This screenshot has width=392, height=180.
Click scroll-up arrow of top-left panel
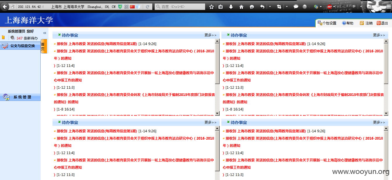(217, 41)
